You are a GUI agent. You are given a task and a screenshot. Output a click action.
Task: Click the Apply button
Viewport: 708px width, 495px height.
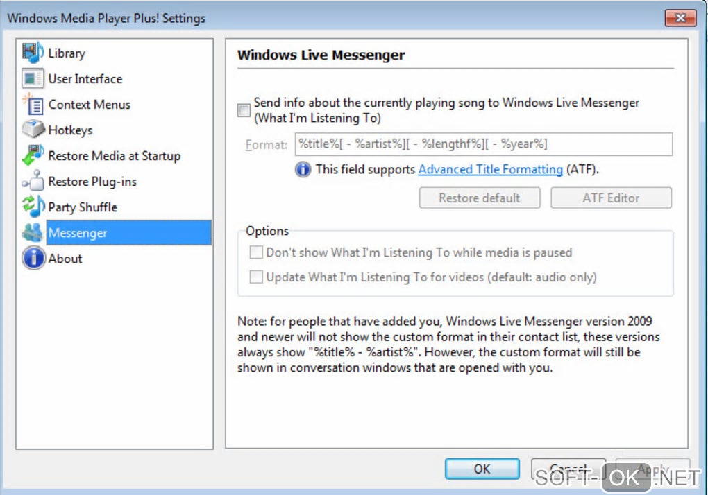pyautogui.click(x=652, y=469)
